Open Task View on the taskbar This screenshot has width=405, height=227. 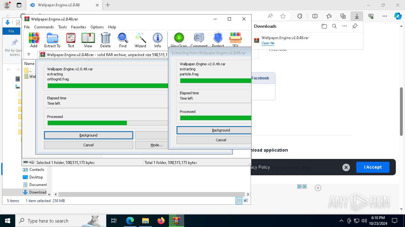tap(114, 221)
